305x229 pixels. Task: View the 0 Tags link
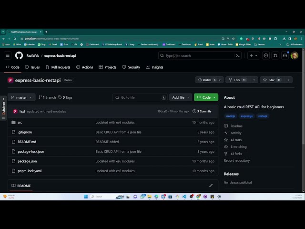(x=65, y=97)
